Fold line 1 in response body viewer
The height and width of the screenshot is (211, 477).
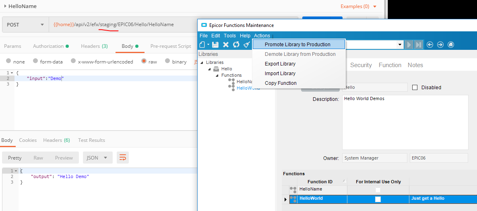[16, 171]
